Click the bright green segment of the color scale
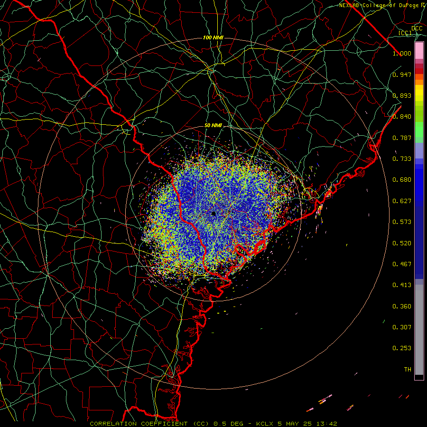Screen dimensions: 427x427 (419, 130)
